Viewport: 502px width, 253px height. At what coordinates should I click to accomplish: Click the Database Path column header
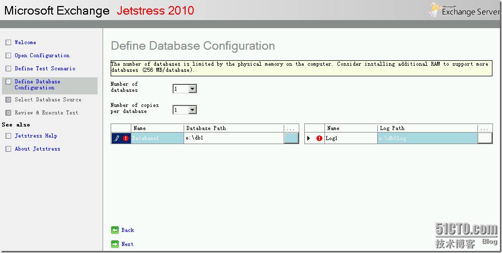(x=234, y=128)
